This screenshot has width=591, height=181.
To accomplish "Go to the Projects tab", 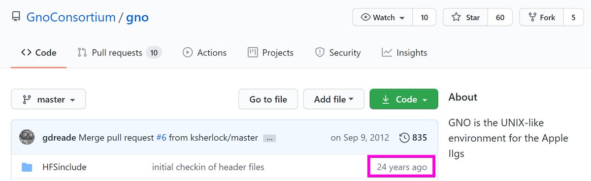I will coord(270,53).
